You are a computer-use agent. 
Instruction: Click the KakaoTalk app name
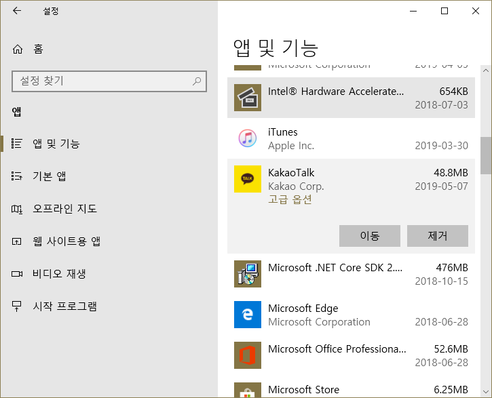click(x=291, y=173)
